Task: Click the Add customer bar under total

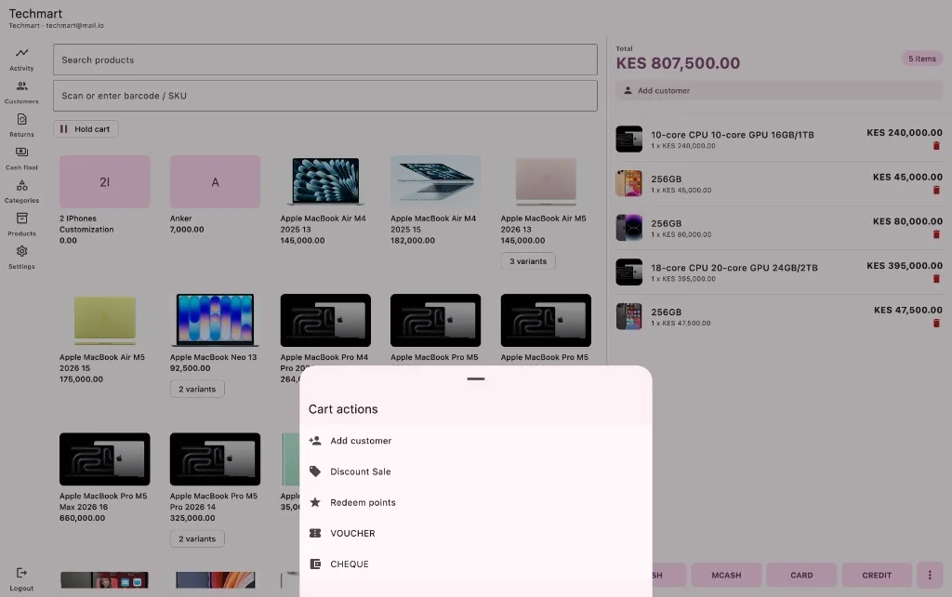Action: pyautogui.click(x=779, y=90)
